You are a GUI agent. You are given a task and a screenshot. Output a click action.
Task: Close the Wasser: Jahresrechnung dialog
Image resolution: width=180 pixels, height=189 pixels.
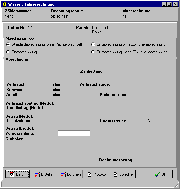point(175,4)
